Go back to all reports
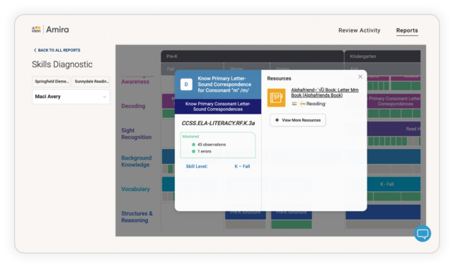453x267 pixels. point(57,50)
